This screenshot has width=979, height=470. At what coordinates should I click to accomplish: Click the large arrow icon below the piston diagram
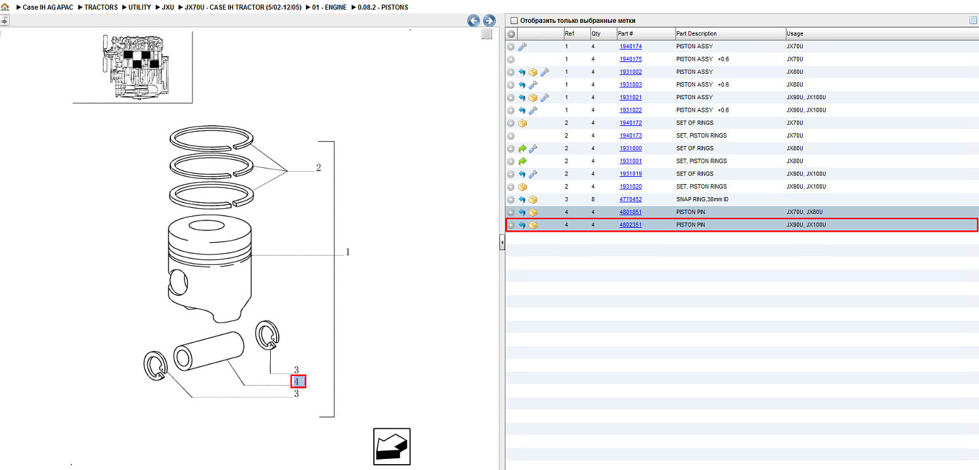[392, 446]
